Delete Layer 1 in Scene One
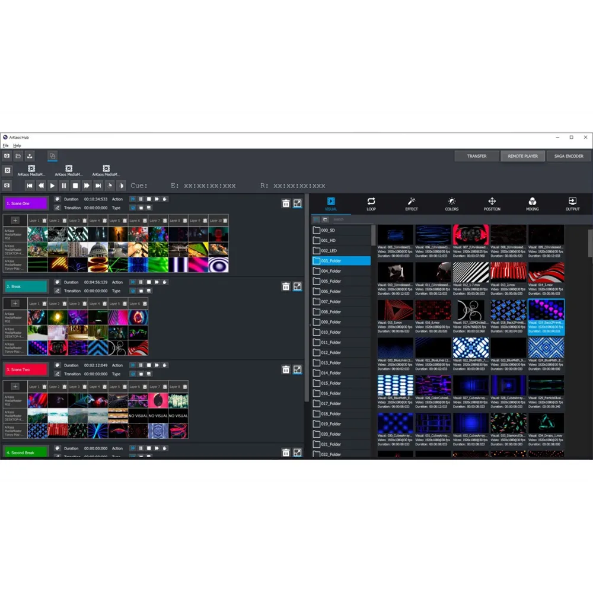This screenshot has height=593, width=593. tap(44, 221)
